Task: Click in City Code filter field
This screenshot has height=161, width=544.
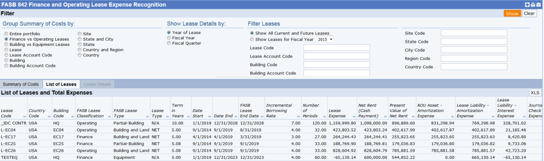Action: point(474,50)
